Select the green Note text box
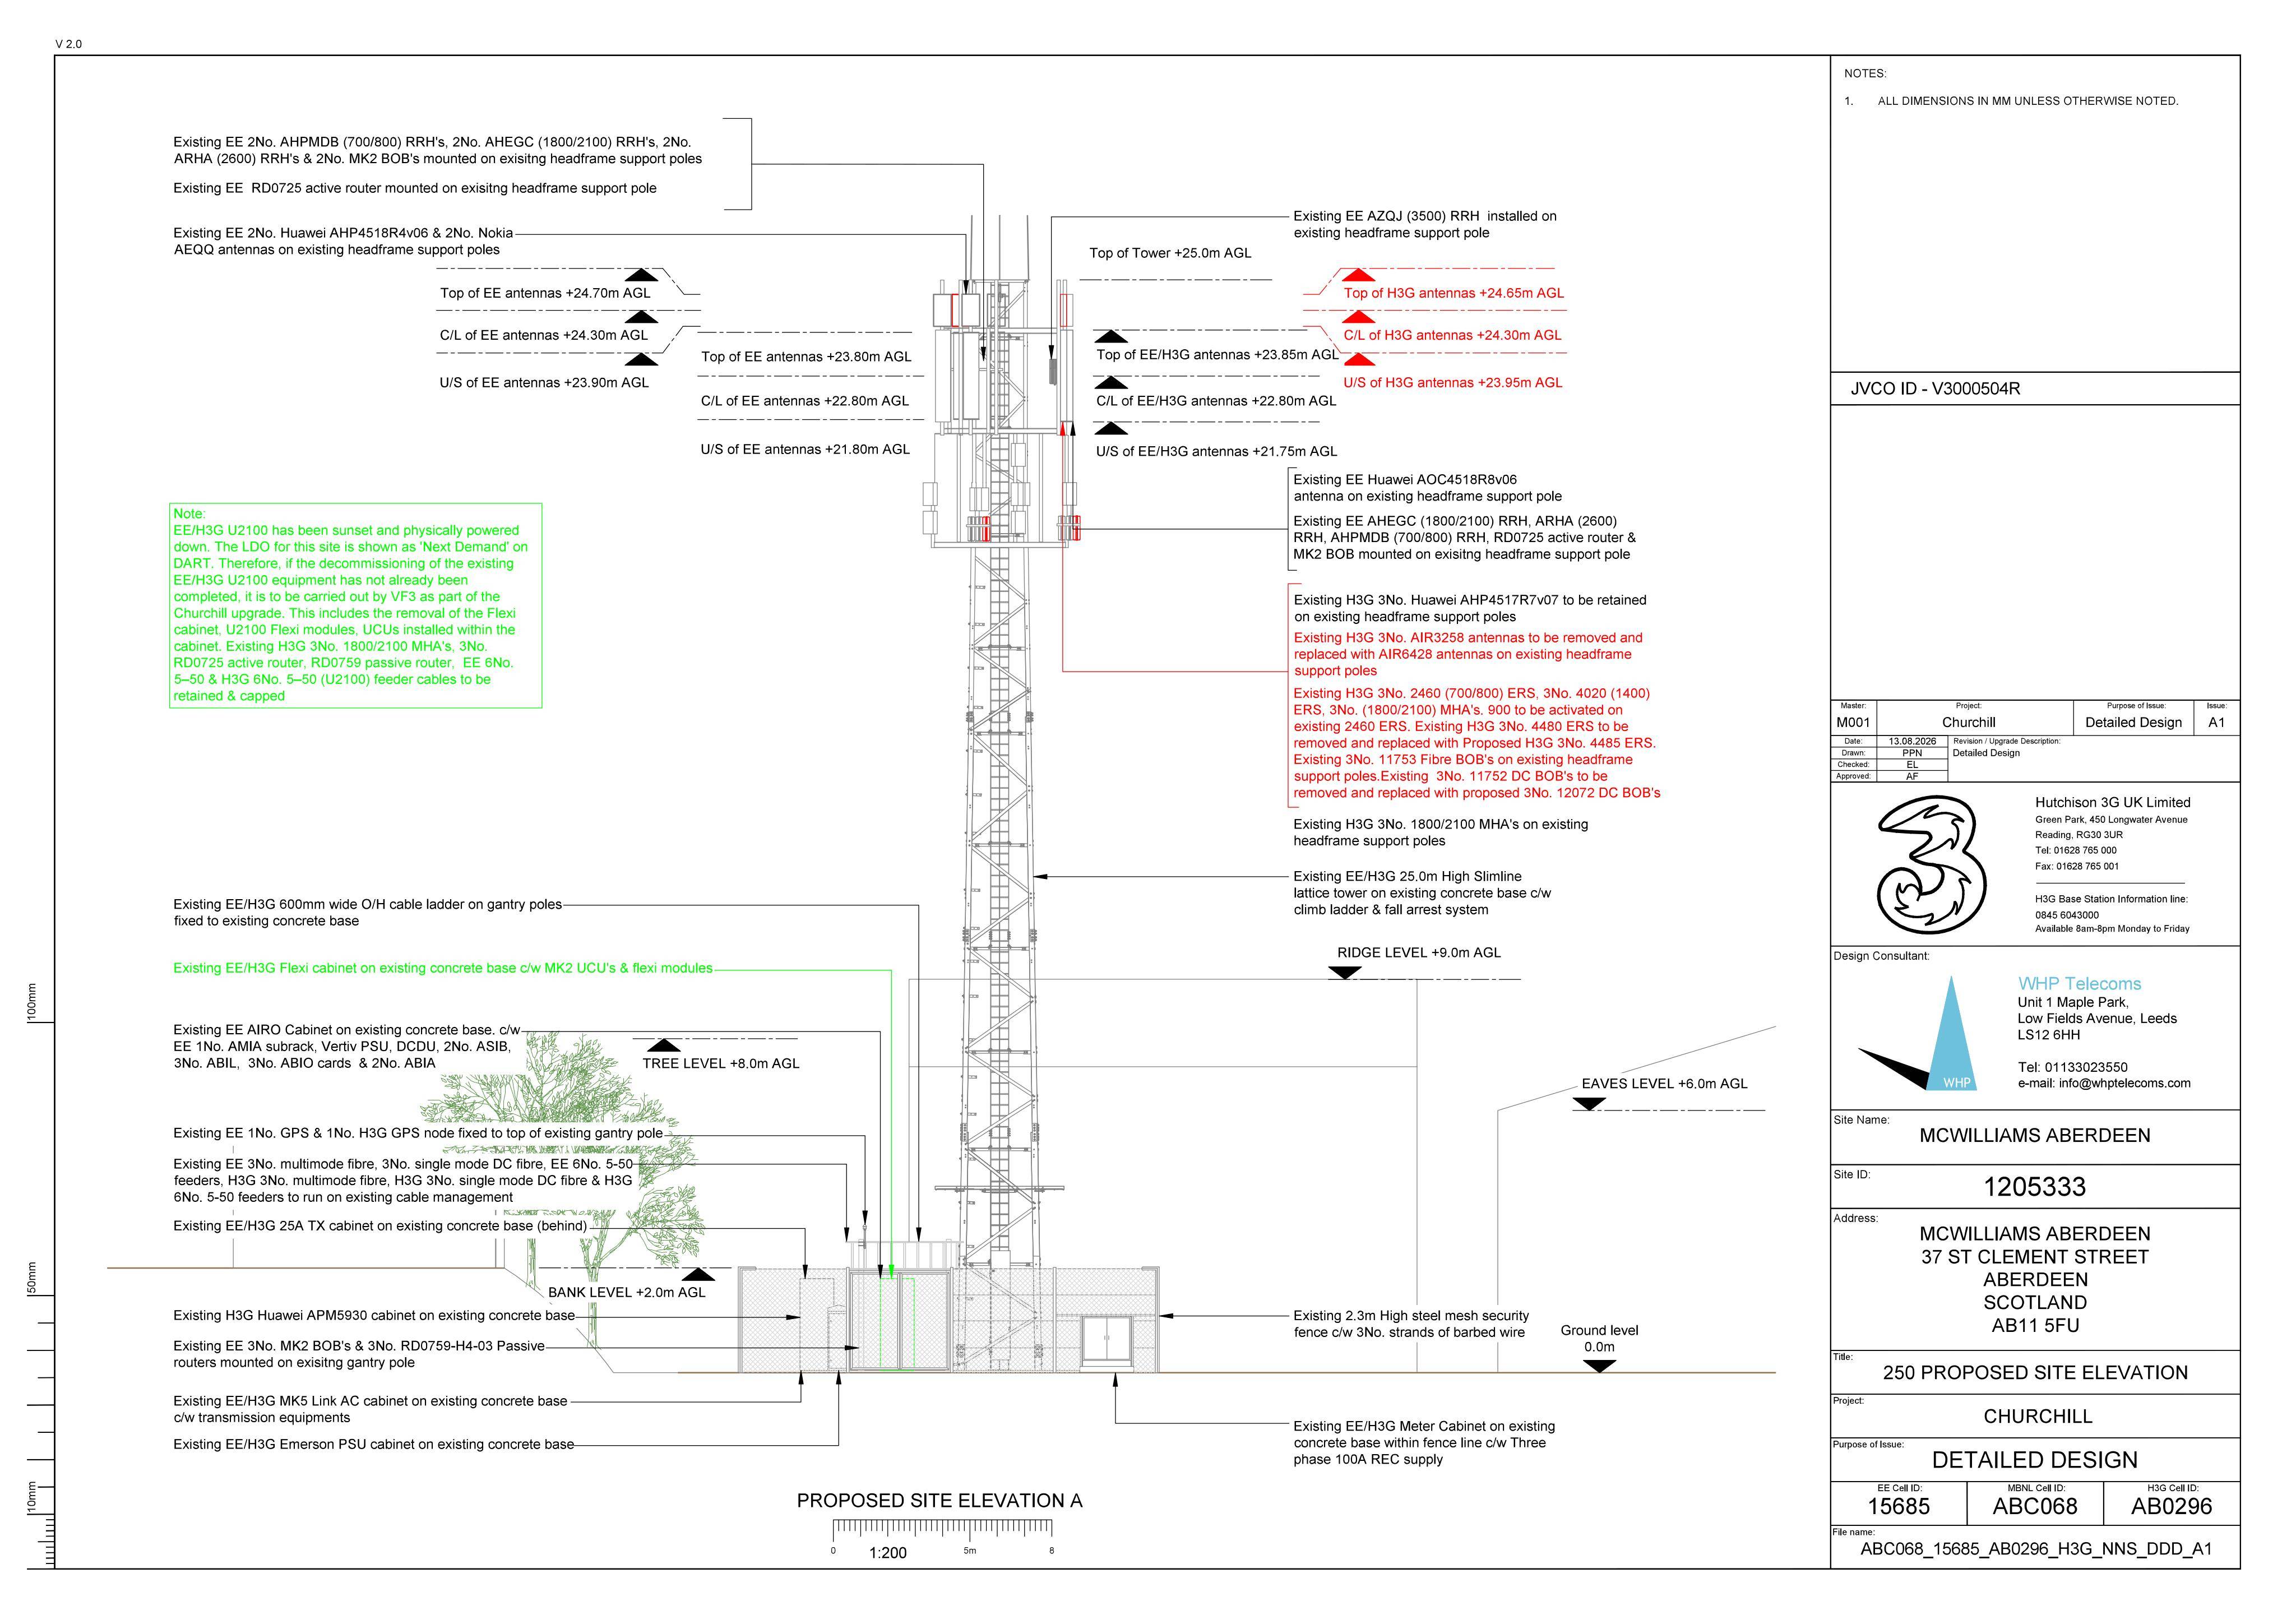2296x1624 pixels. coord(355,605)
